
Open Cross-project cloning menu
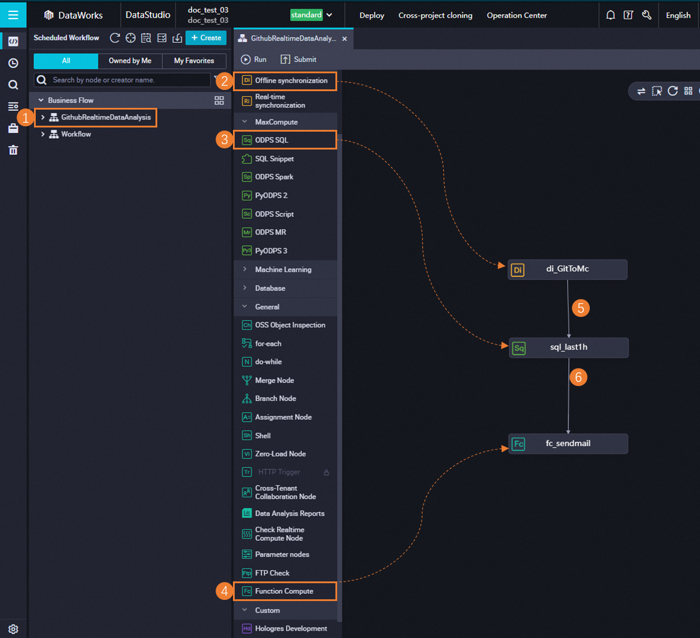[x=435, y=15]
